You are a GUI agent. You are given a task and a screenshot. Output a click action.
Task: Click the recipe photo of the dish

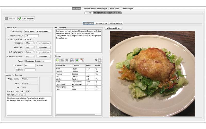[x=152, y=74]
